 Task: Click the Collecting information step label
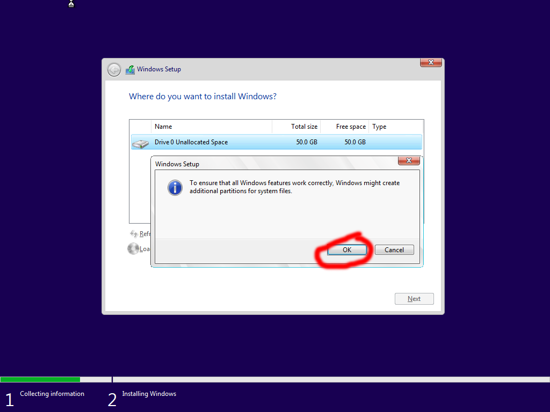pos(52,394)
